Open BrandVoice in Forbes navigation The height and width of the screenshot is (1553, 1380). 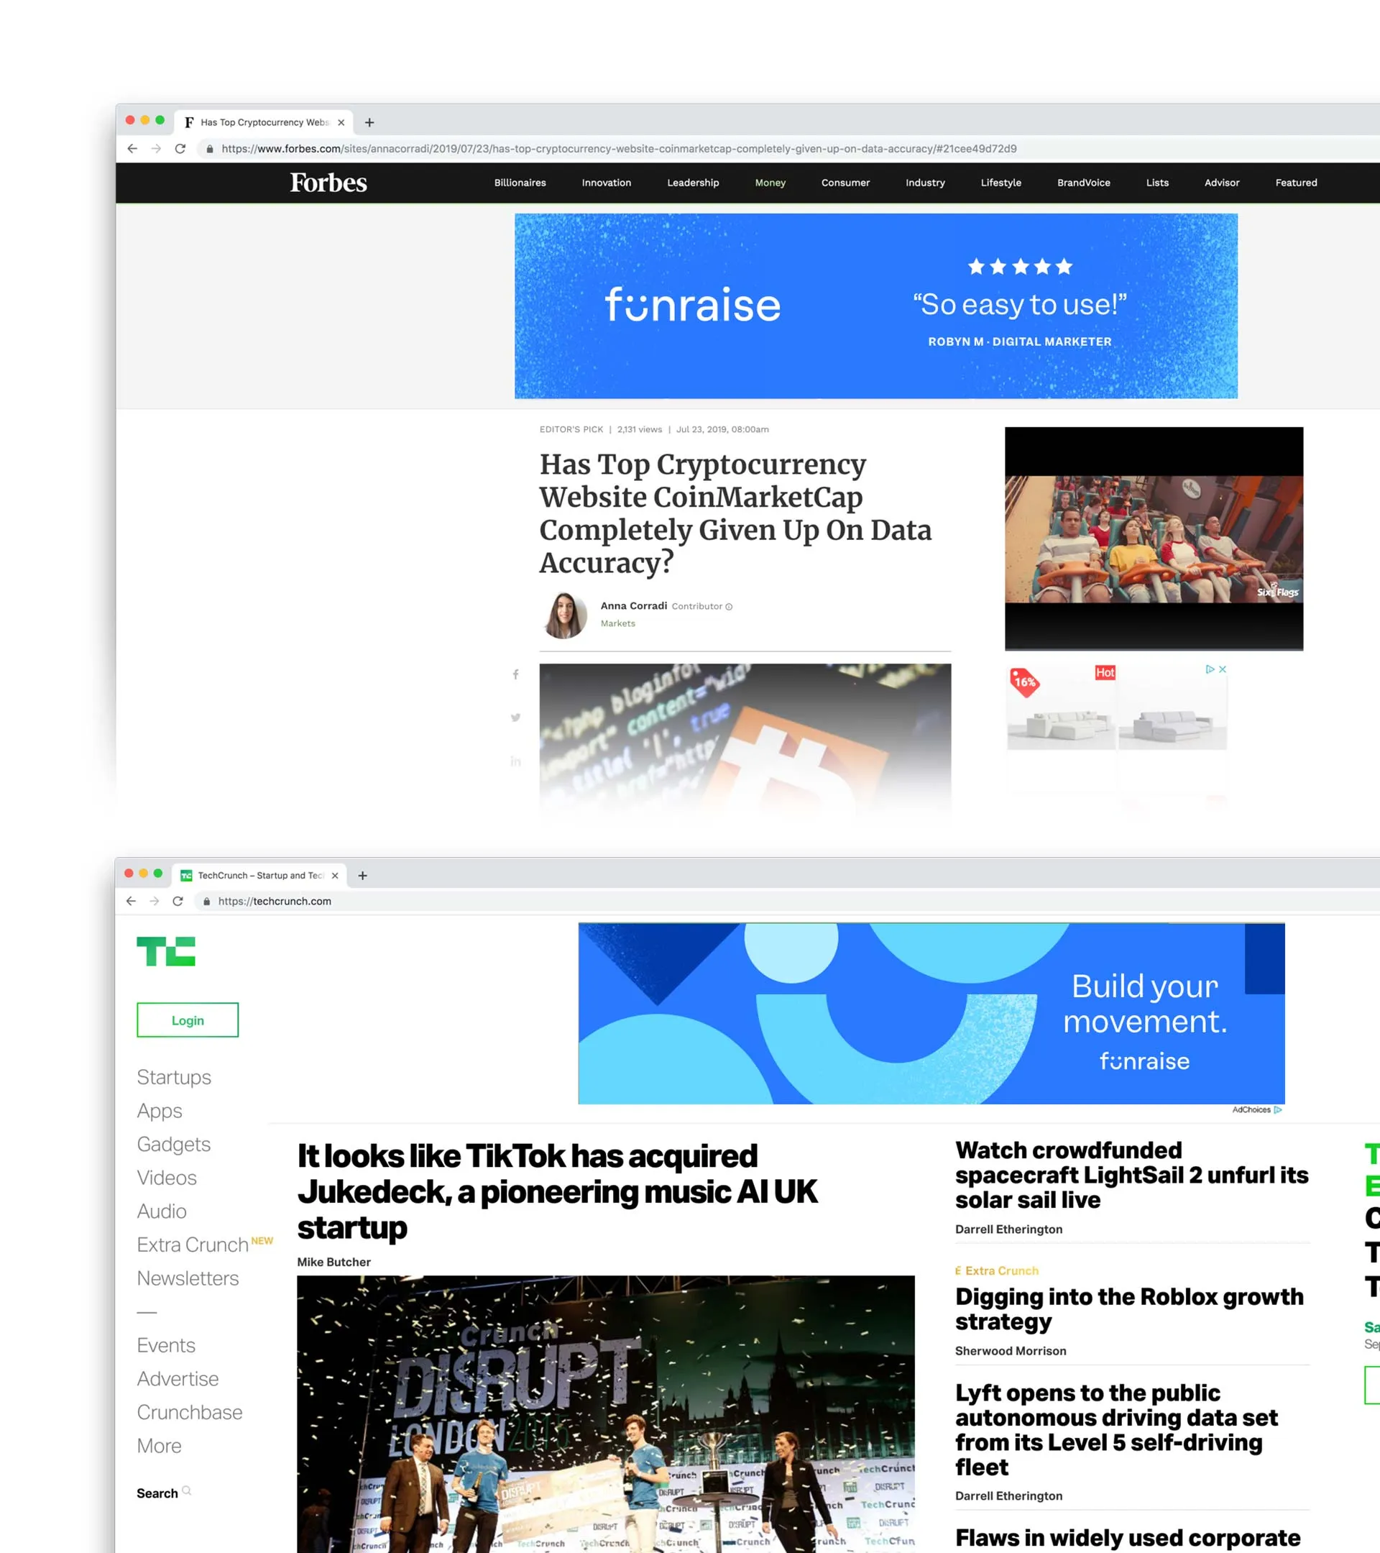point(1083,183)
